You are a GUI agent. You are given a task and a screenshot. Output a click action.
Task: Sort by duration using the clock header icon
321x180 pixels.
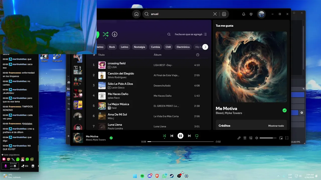pos(198,55)
